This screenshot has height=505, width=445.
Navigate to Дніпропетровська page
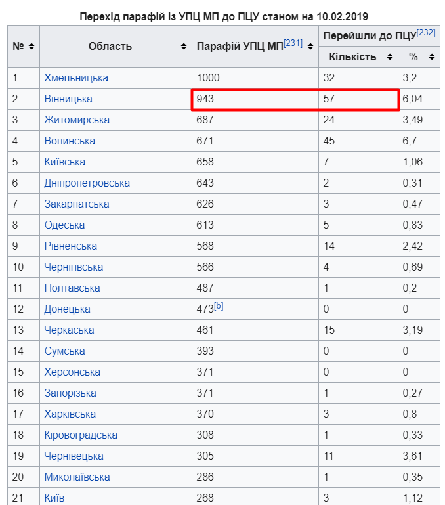(87, 183)
